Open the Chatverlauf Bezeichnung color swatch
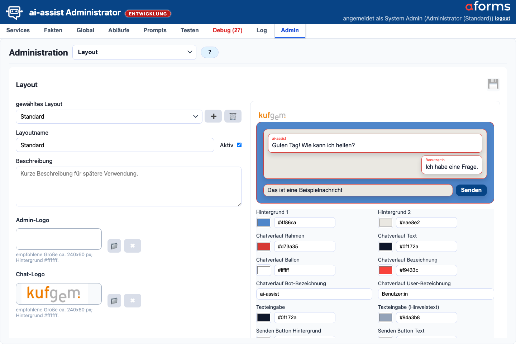Screen dimensions: 516x344 point(386,270)
